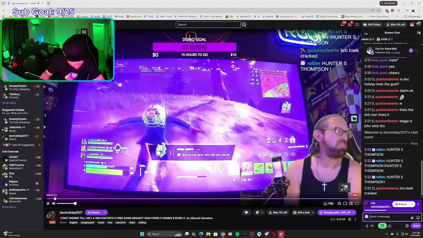Viewport: 423px width, 238px height.
Task: Open the chat settings gear icon
Action: [x=407, y=226]
